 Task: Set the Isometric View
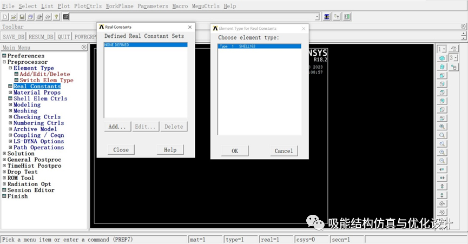pos(442,58)
